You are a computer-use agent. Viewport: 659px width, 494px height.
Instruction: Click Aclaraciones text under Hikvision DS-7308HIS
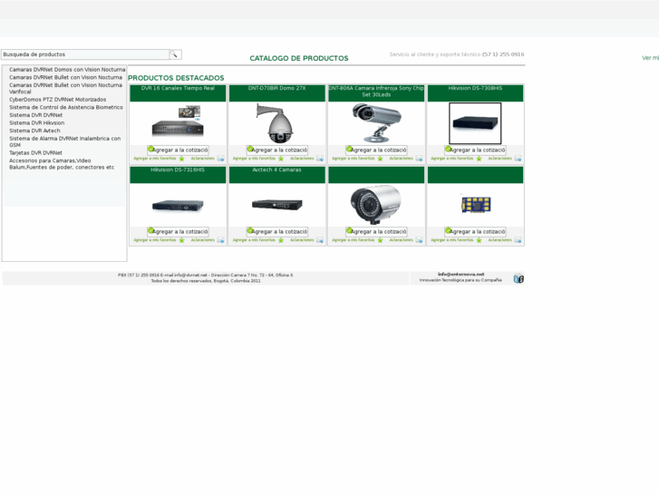(500, 159)
